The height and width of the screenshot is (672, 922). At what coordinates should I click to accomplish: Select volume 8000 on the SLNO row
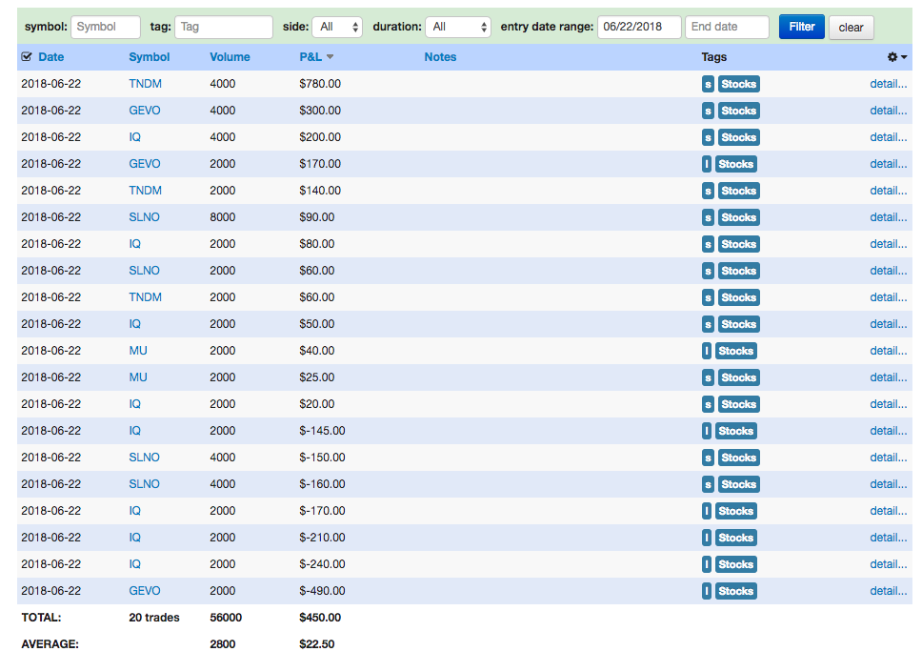coord(222,217)
